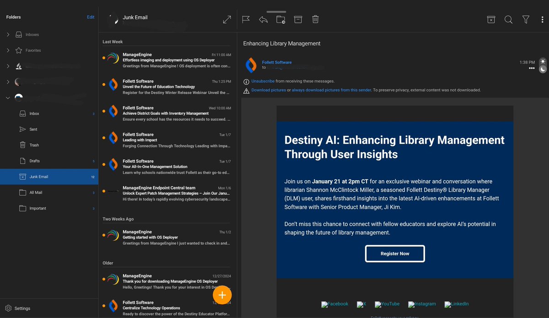This screenshot has height=318, width=549.
Task: Click the Unsubscribe link
Action: [x=263, y=81]
